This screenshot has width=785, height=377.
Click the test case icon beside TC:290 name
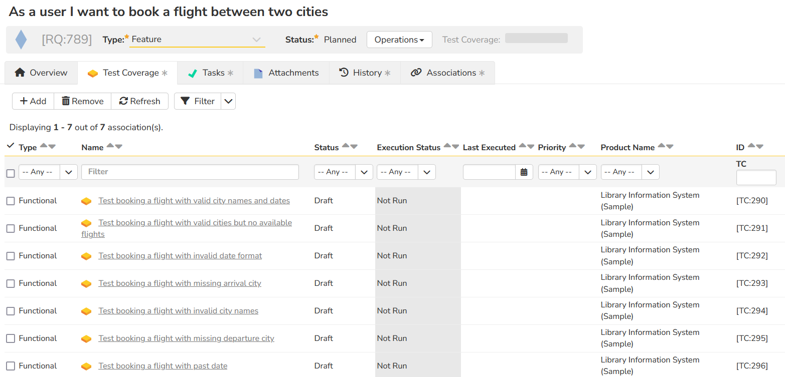[x=86, y=201]
